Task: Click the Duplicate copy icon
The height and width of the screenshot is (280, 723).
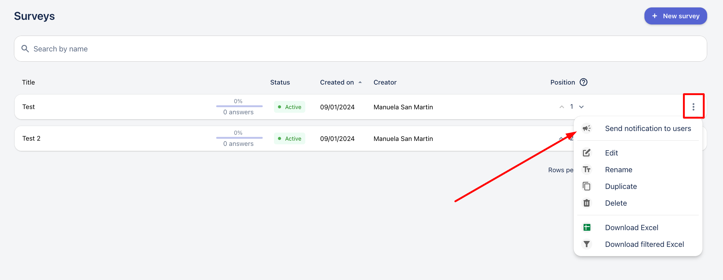Action: pos(586,186)
